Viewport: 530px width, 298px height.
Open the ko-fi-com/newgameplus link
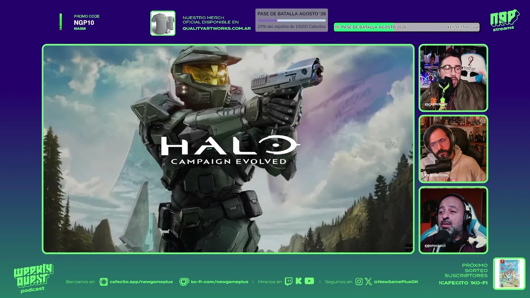coord(219,282)
